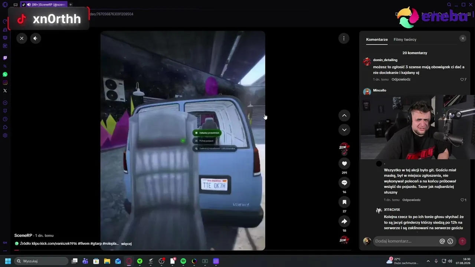Open the SceneRP sound disc below share

click(x=344, y=240)
